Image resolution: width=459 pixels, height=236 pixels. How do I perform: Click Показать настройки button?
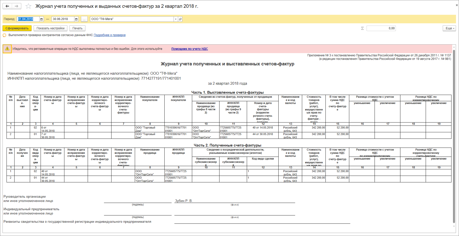(51, 28)
